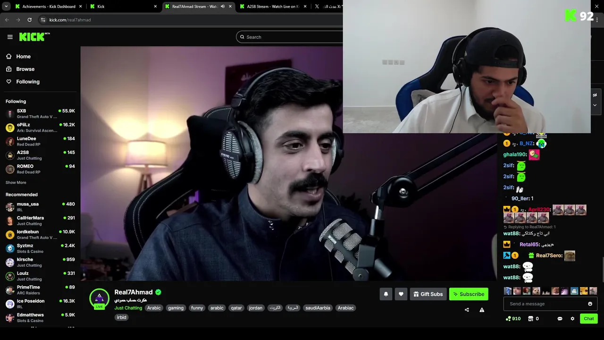View site information icon in address bar

pos(43,20)
